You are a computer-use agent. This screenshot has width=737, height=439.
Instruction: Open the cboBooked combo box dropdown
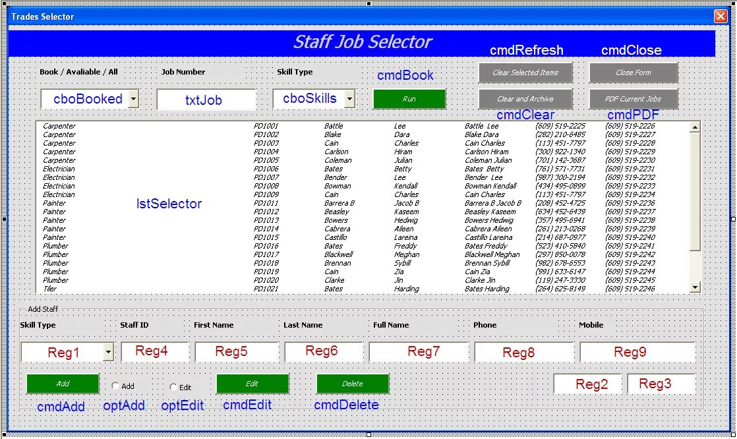point(134,99)
